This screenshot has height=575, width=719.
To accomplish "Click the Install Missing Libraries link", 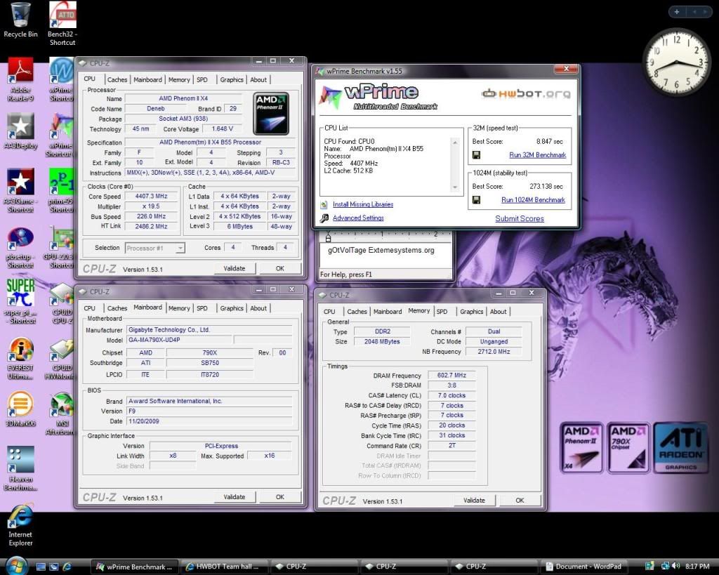I will tap(363, 204).
